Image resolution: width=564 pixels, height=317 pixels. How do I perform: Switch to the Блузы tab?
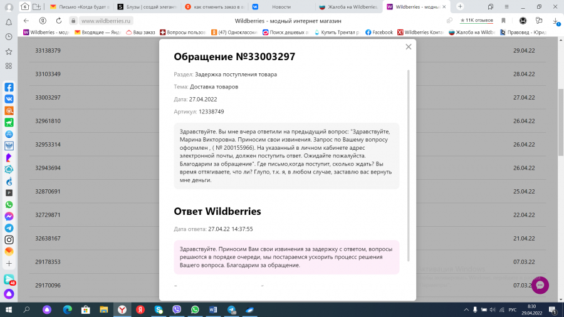click(147, 7)
